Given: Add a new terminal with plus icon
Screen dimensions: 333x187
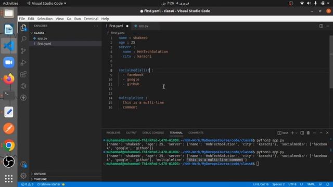Looking at the screenshot, I should click(x=292, y=133).
